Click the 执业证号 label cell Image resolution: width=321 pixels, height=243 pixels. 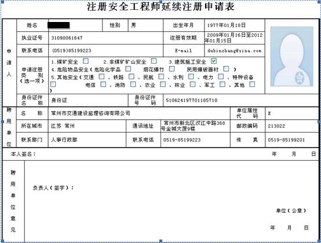(x=32, y=38)
